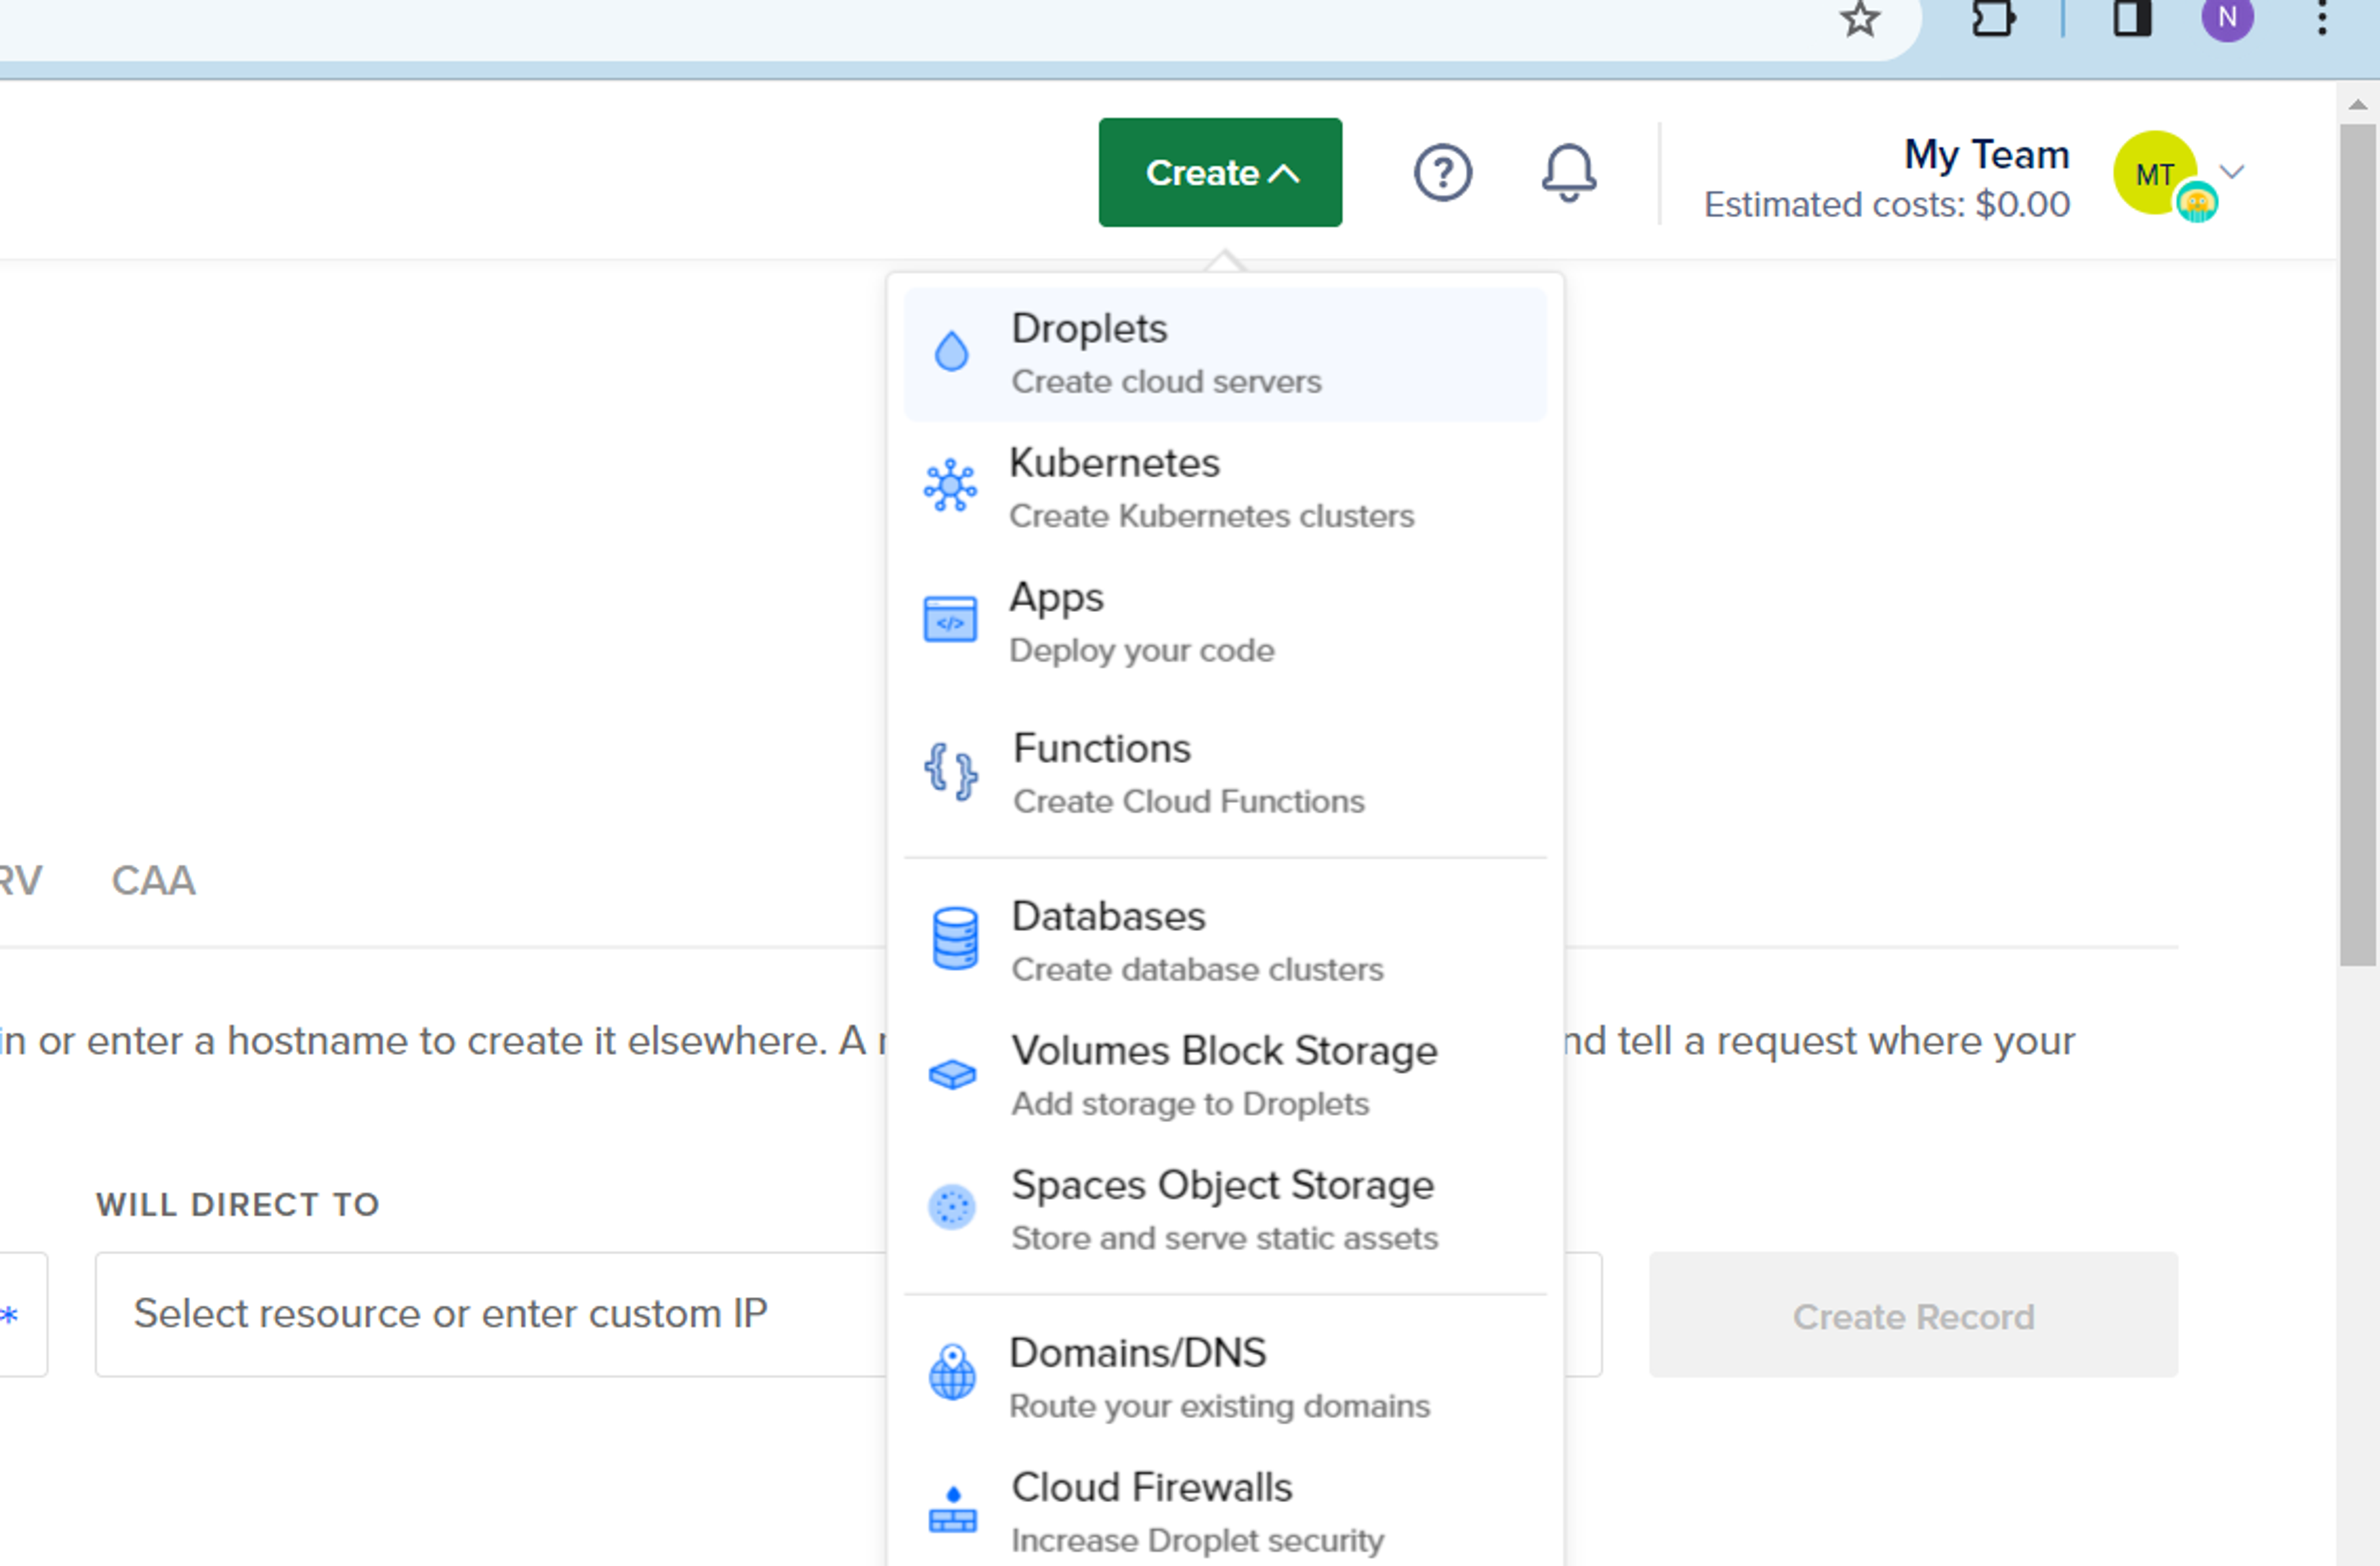2380x1566 pixels.
Task: Open the help question mark icon
Action: 1442,173
